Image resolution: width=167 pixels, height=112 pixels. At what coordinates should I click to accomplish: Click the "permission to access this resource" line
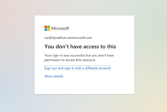point(70,60)
